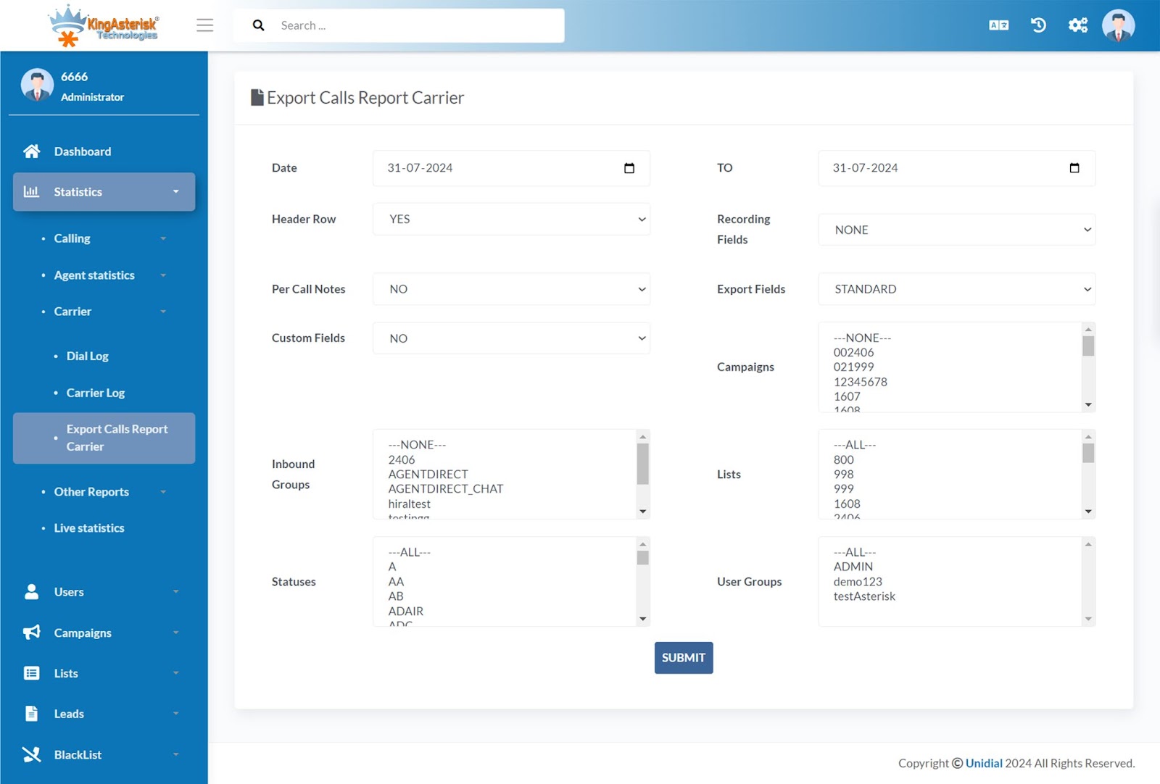This screenshot has width=1160, height=784.
Task: Collapse the Statistics menu
Action: pos(104,192)
